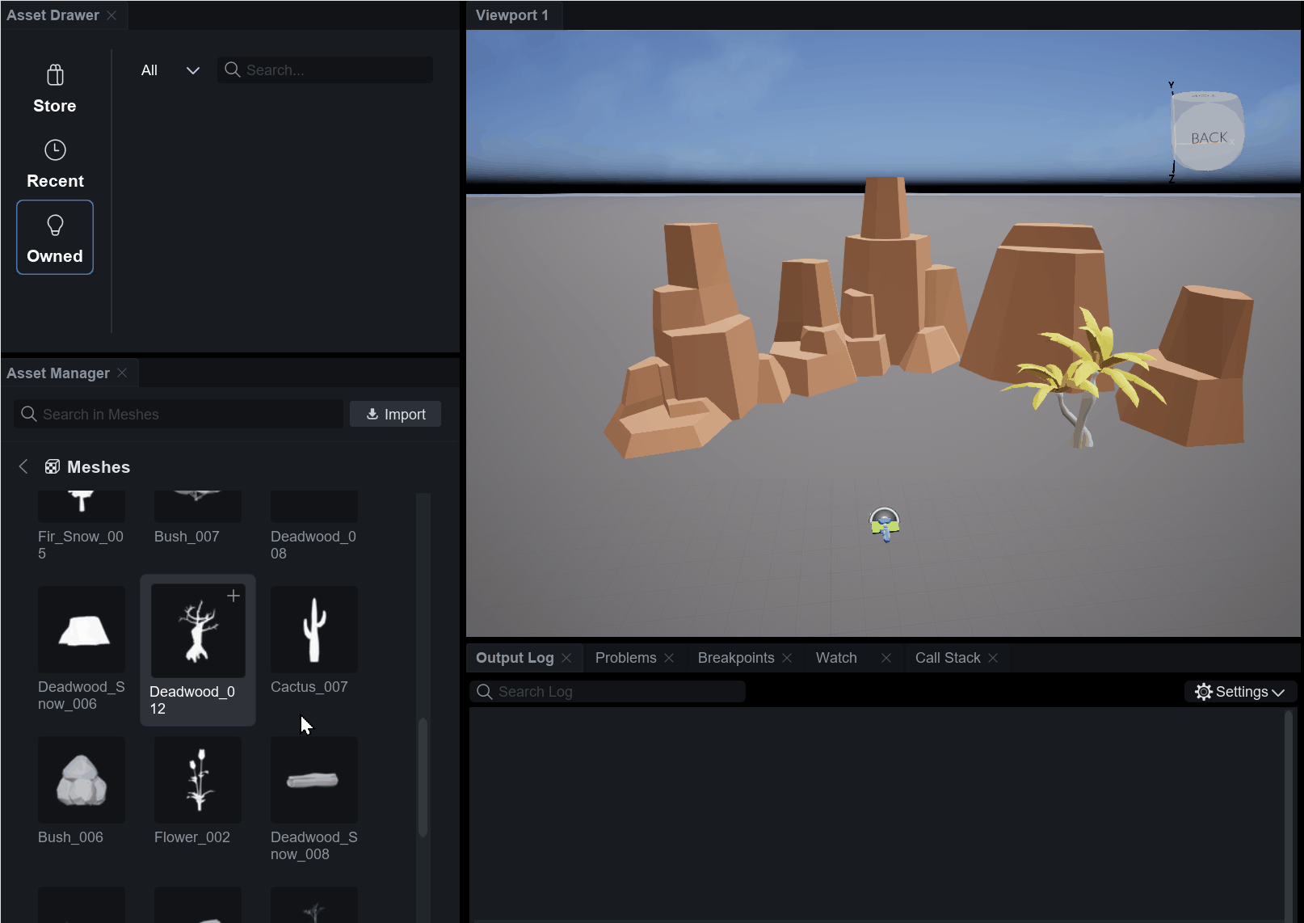Open the Recent assets section

pos(55,164)
